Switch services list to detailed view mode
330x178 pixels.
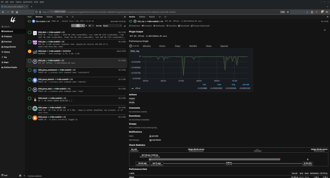click(83, 25)
